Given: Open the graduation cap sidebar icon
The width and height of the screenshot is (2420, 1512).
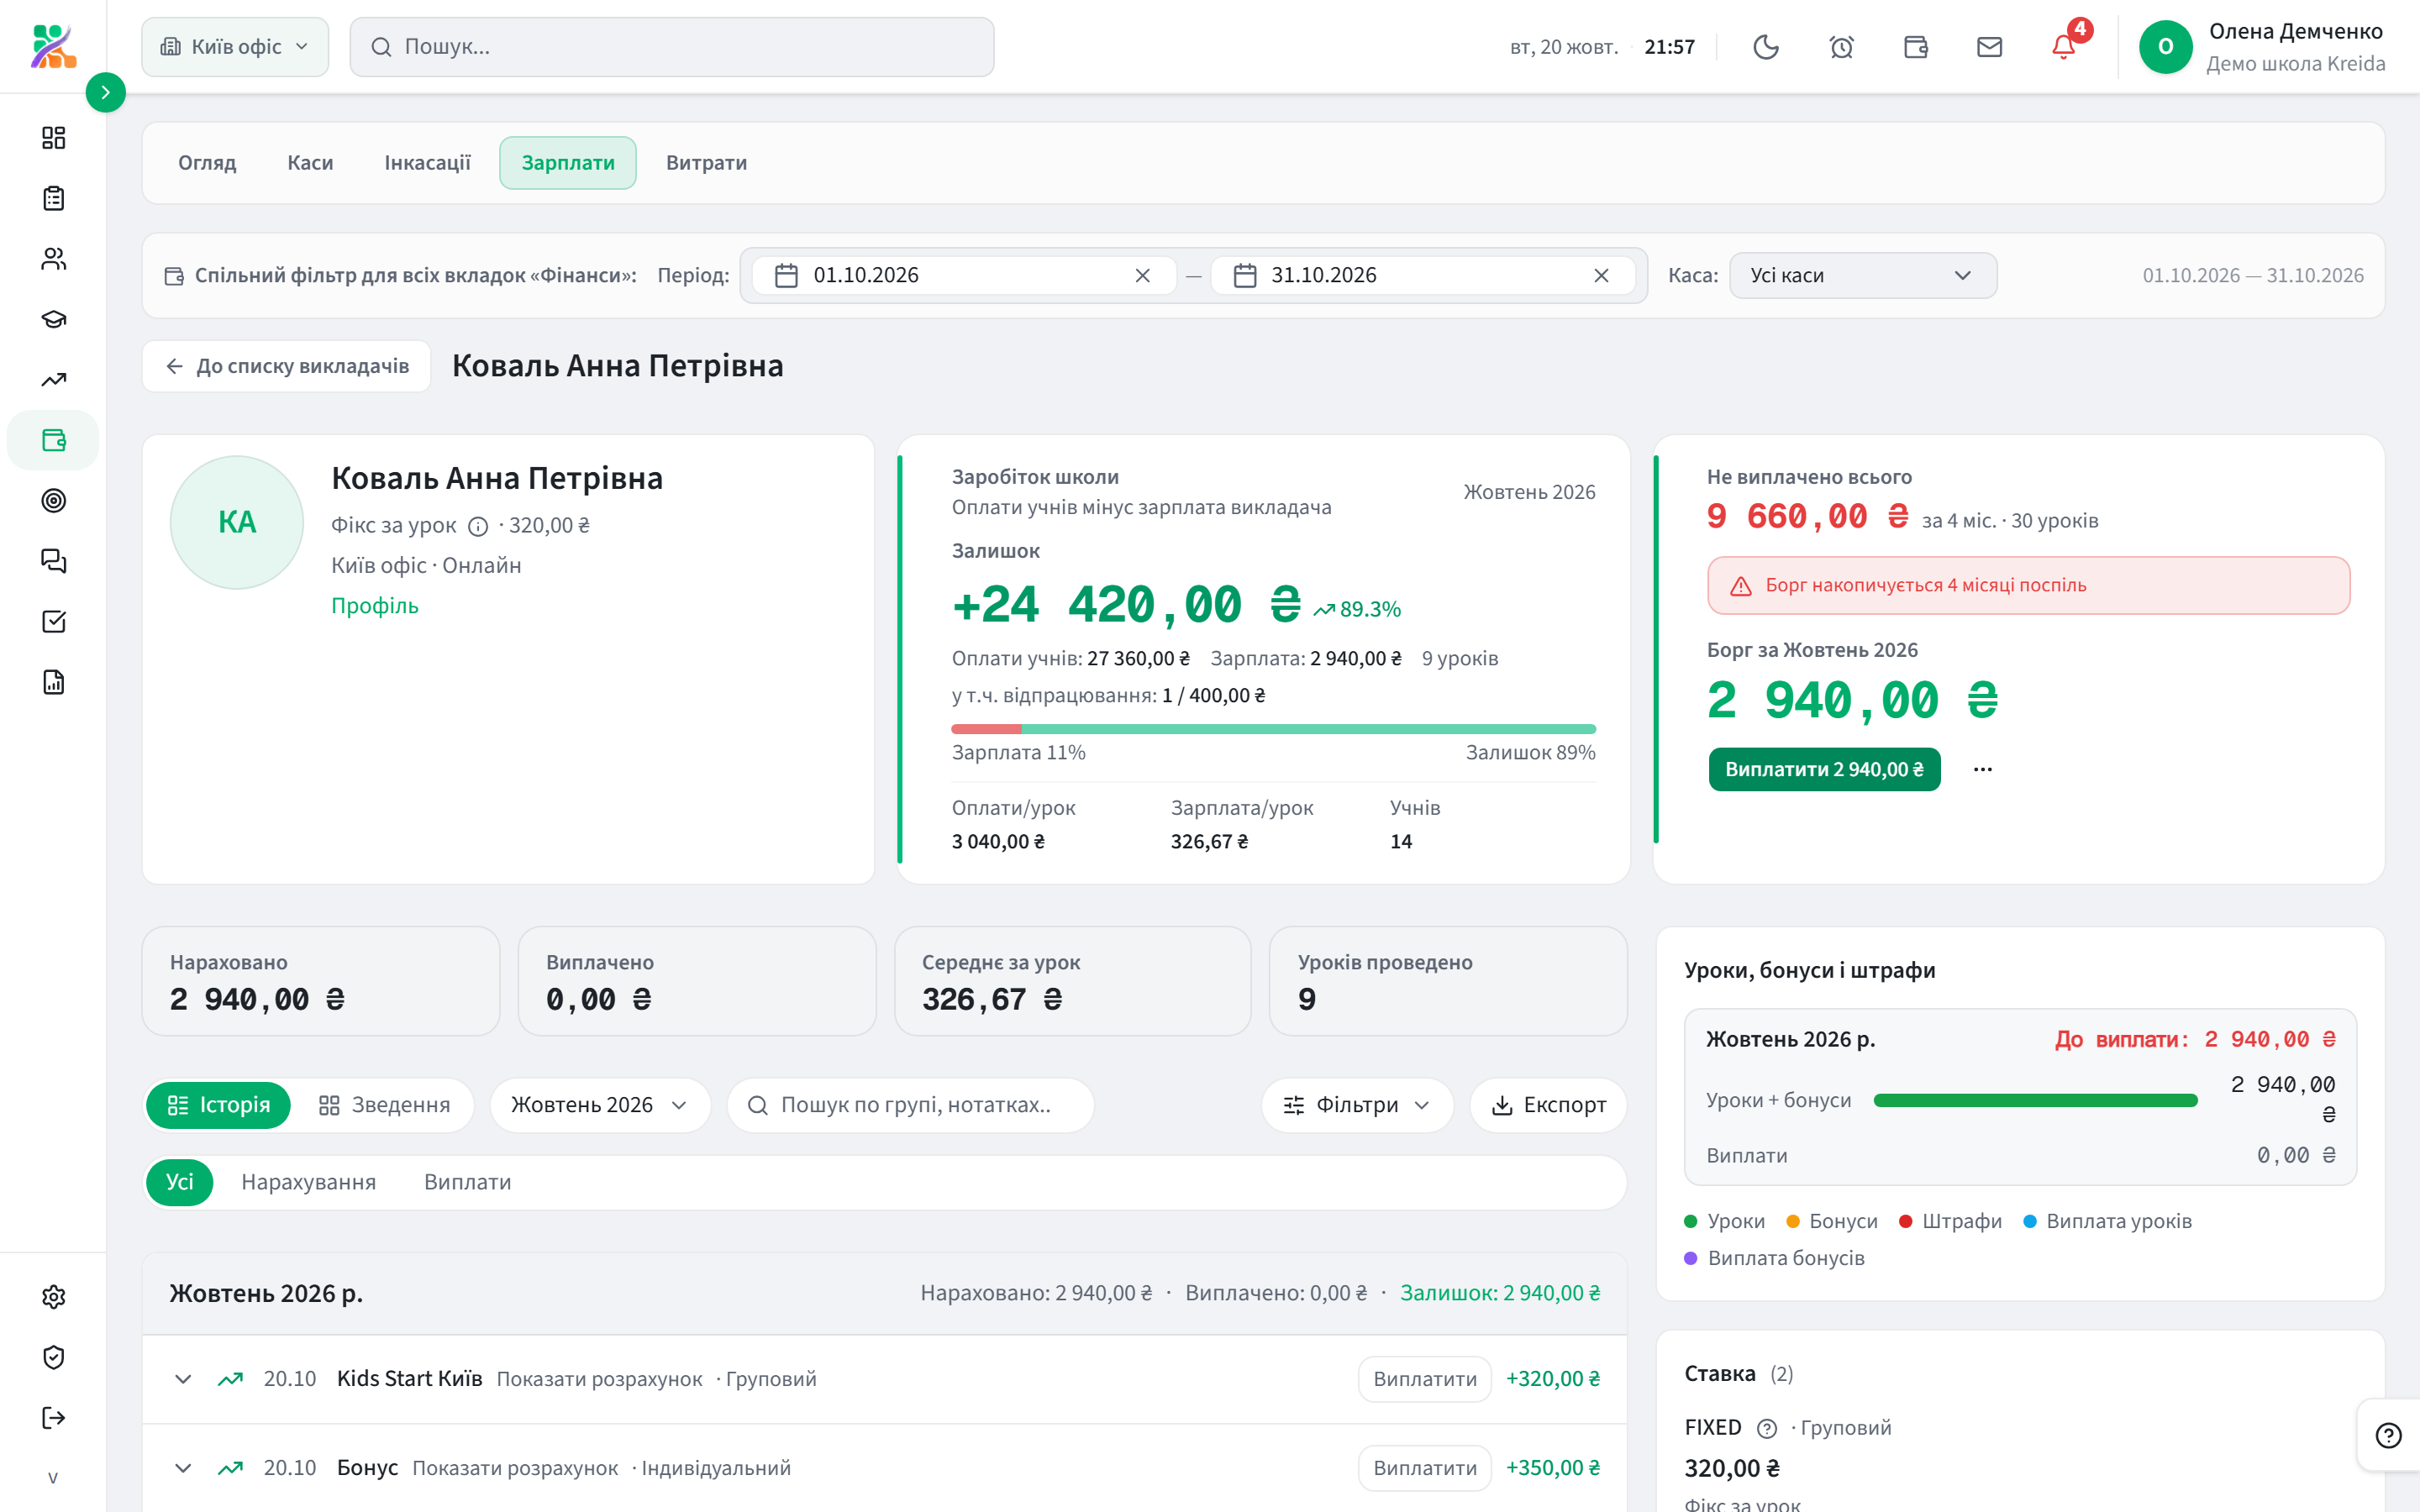Looking at the screenshot, I should point(54,319).
